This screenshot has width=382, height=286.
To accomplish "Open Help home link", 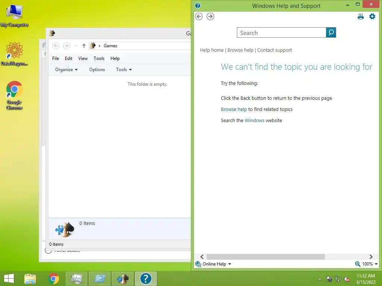I will click(212, 50).
